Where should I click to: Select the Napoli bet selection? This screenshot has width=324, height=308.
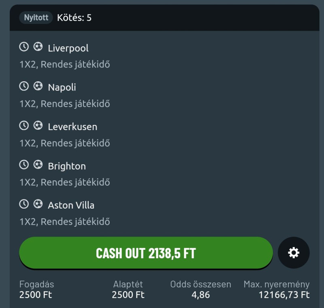click(62, 87)
